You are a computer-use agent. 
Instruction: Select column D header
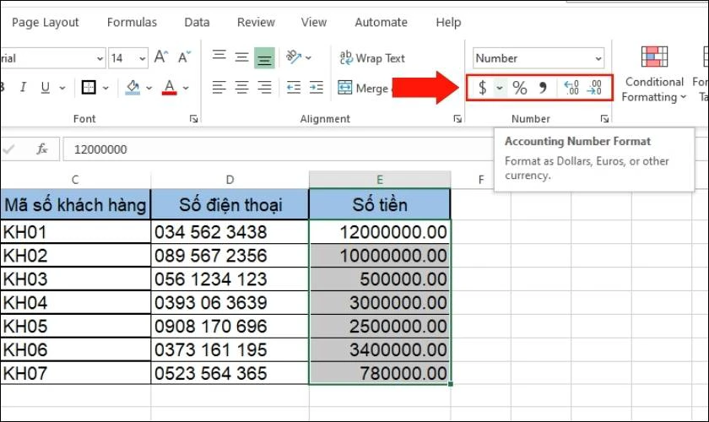point(230,180)
